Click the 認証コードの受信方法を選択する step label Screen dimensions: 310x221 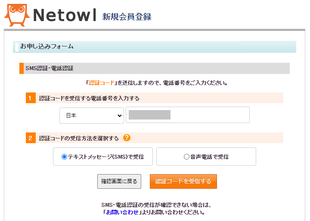pyautogui.click(x=79, y=138)
